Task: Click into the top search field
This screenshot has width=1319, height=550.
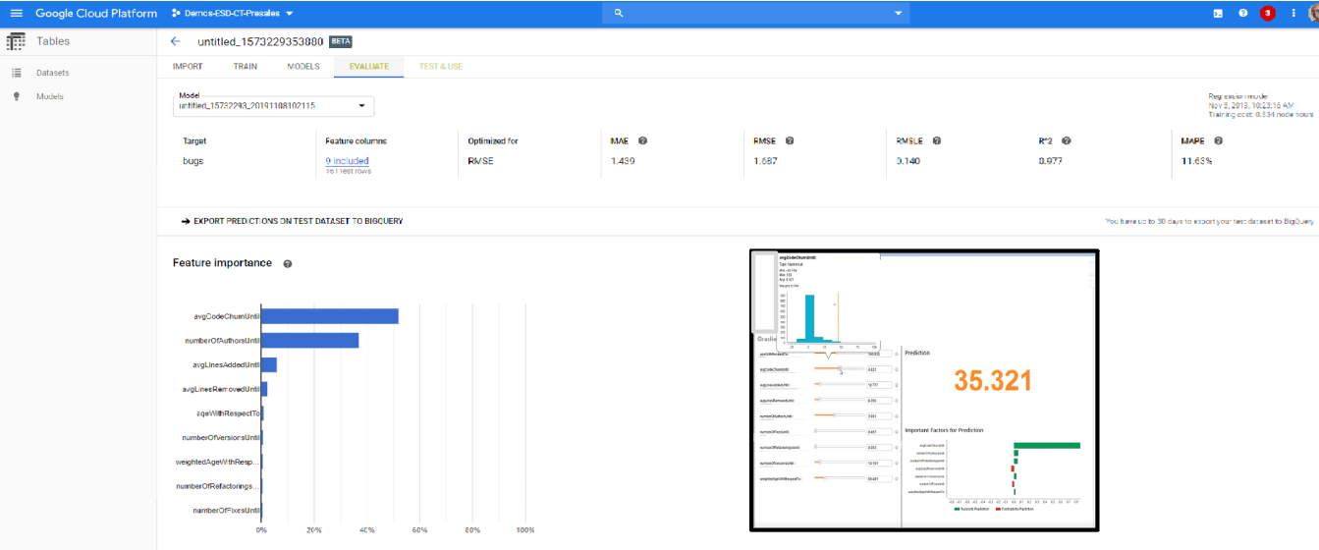Action: point(756,14)
